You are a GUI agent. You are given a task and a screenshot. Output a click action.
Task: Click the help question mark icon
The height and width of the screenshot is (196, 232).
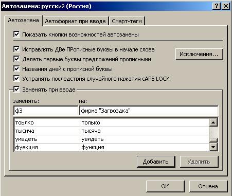[x=217, y=6]
